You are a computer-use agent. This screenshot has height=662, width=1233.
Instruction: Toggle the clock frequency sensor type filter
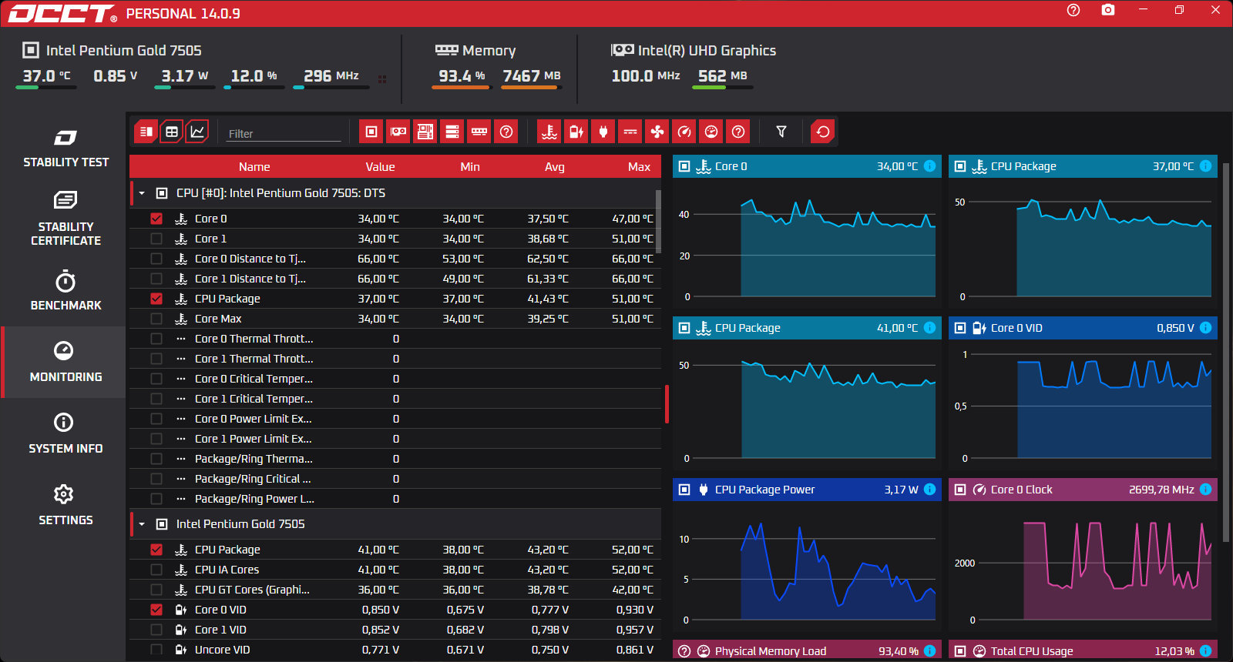684,132
